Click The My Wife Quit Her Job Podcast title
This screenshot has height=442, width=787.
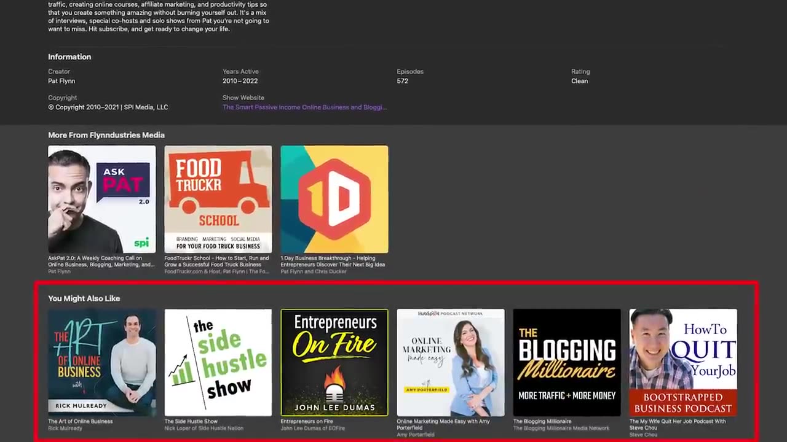point(678,424)
